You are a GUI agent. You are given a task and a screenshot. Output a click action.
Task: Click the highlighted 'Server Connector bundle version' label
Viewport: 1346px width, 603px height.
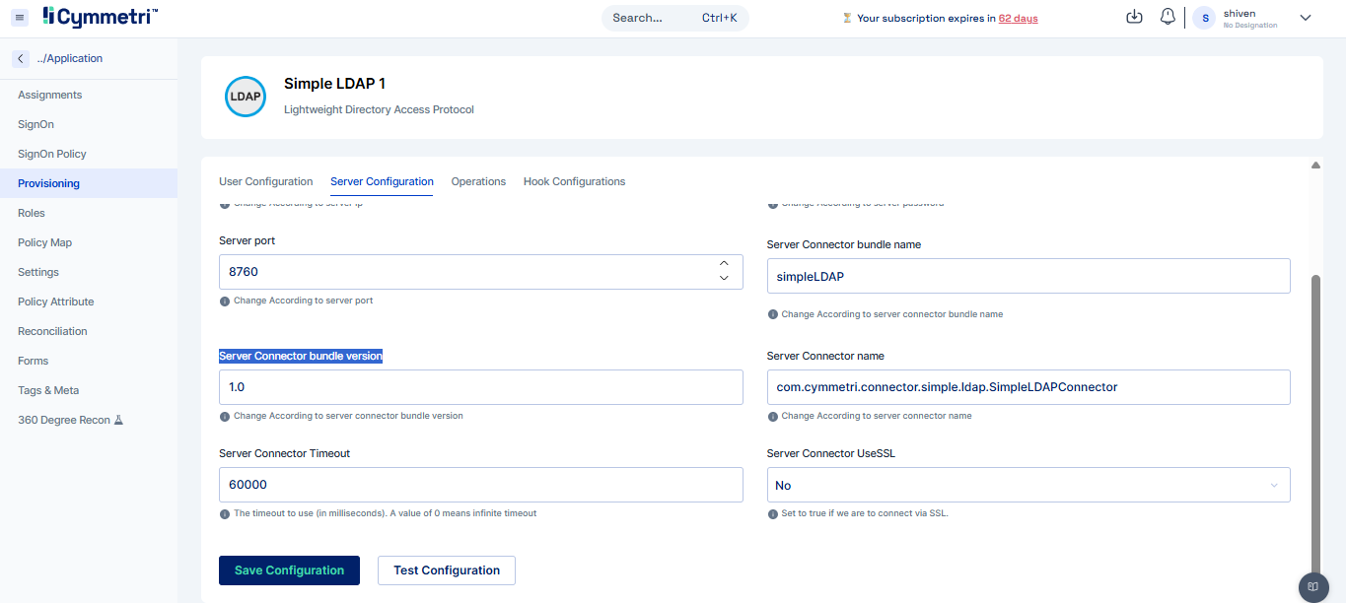pos(301,356)
